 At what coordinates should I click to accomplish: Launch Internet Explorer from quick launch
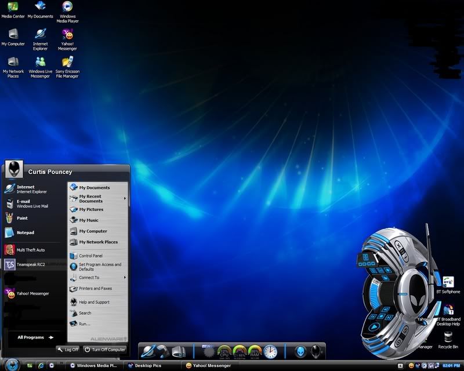(41, 366)
